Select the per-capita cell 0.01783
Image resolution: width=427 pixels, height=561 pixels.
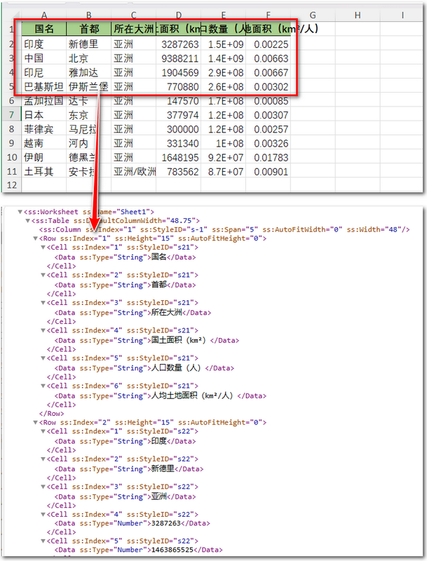[x=269, y=157]
